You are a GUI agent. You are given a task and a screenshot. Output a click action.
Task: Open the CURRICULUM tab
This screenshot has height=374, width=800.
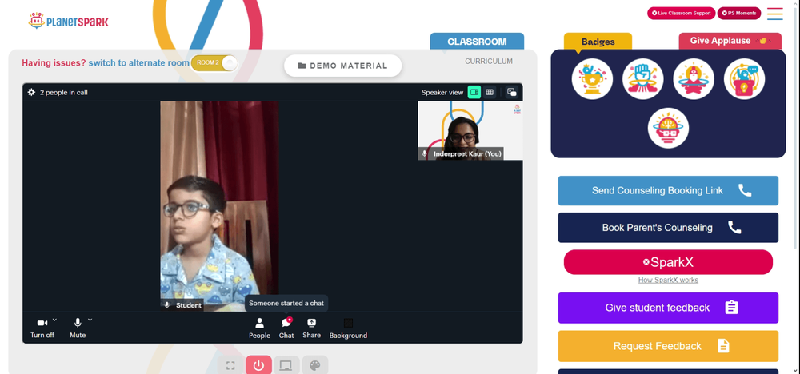pyautogui.click(x=489, y=62)
